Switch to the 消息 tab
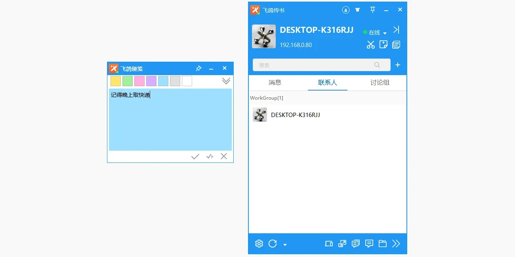The height and width of the screenshot is (257, 515). pos(275,83)
